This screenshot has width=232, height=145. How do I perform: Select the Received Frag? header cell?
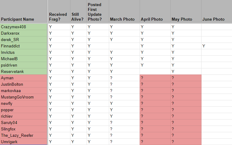59,17
